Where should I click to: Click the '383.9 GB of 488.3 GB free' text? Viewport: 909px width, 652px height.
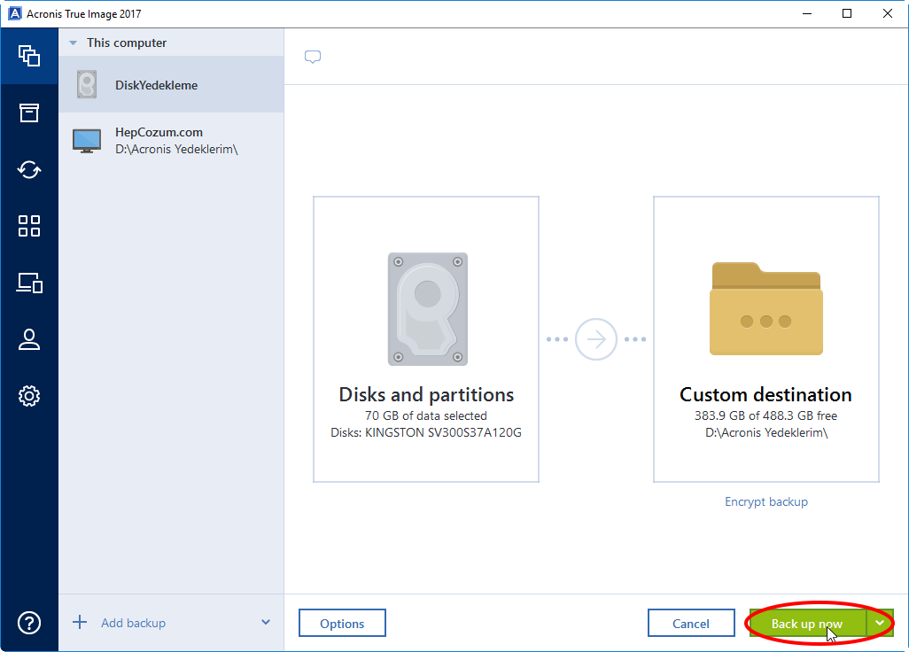765,415
